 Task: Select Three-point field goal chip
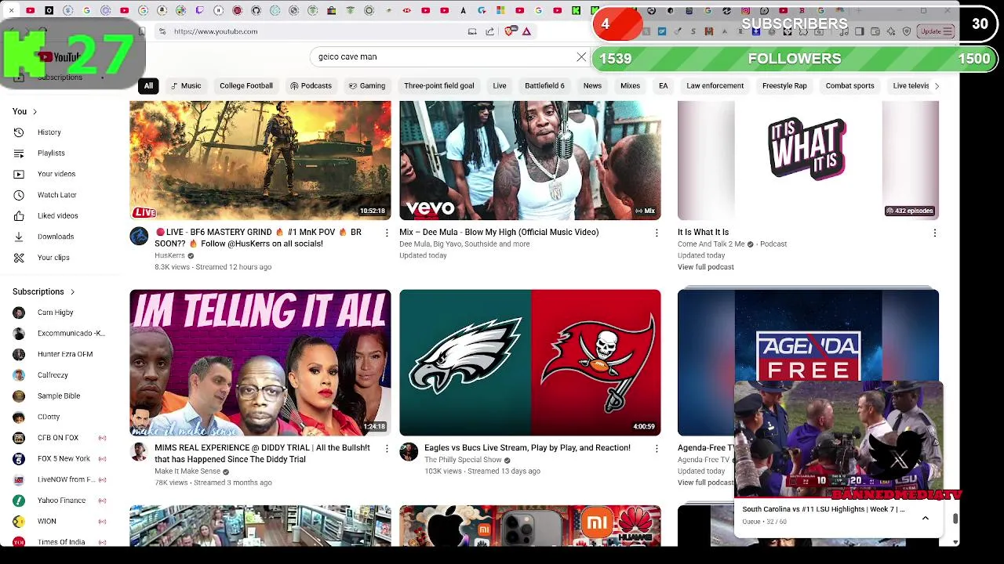point(438,86)
